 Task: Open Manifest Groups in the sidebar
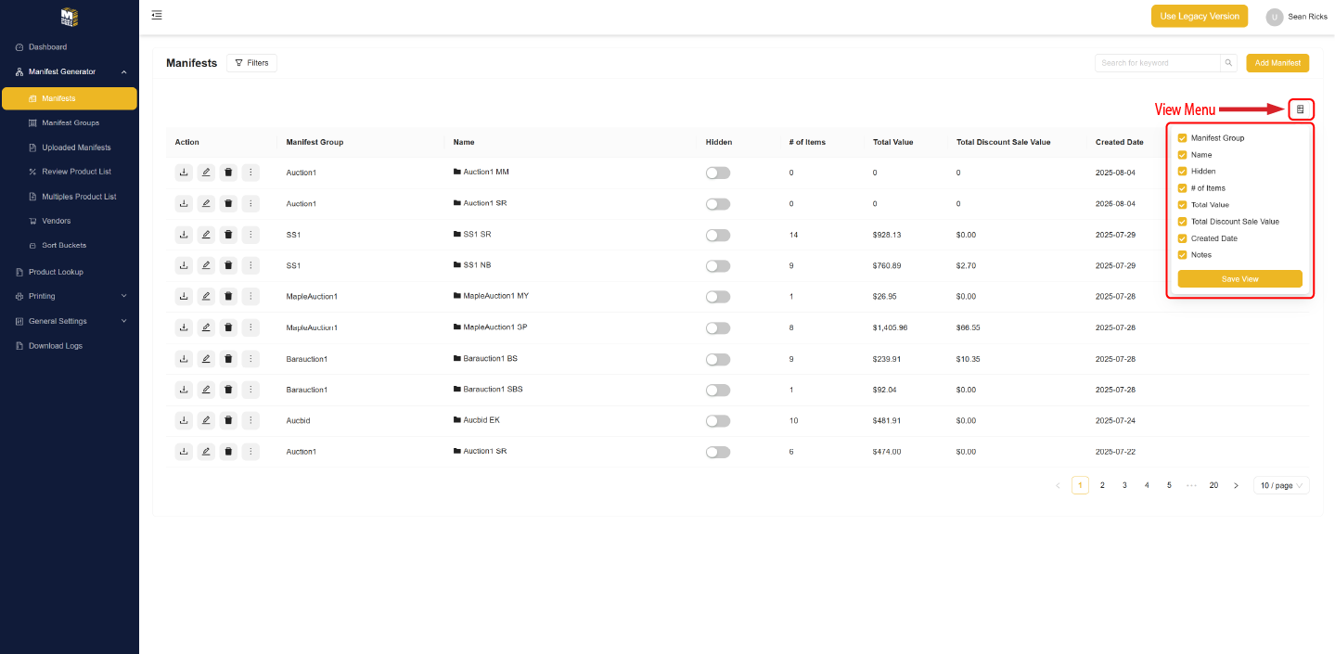71,122
